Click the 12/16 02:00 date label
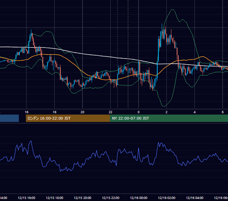 167,198
